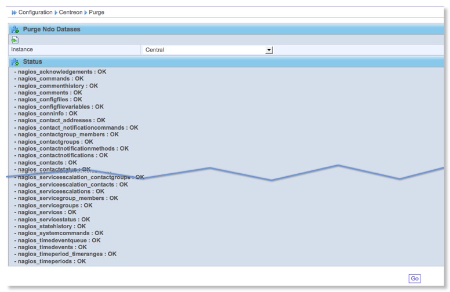Click the Status section header icon
This screenshot has width=450, height=292.
[15, 61]
